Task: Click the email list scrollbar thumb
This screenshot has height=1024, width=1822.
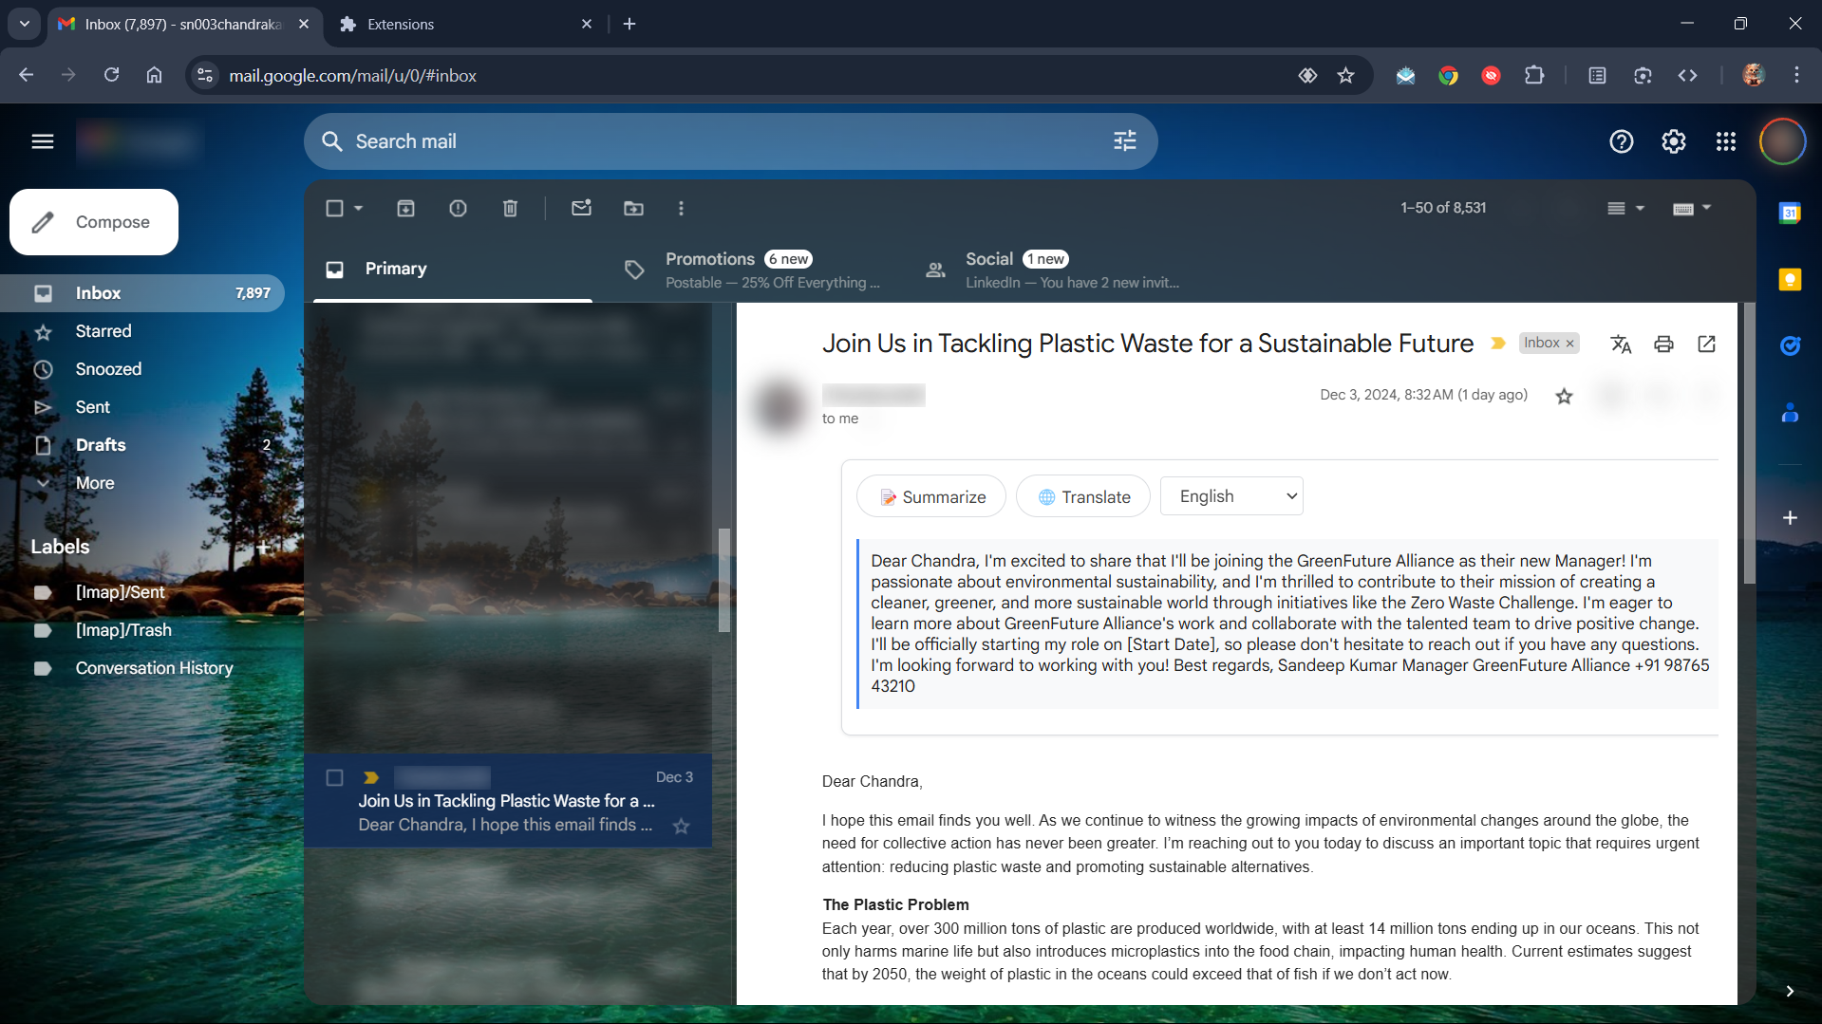Action: click(x=723, y=579)
